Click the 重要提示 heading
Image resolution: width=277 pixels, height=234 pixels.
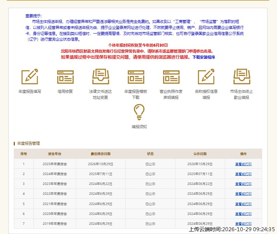(34, 16)
